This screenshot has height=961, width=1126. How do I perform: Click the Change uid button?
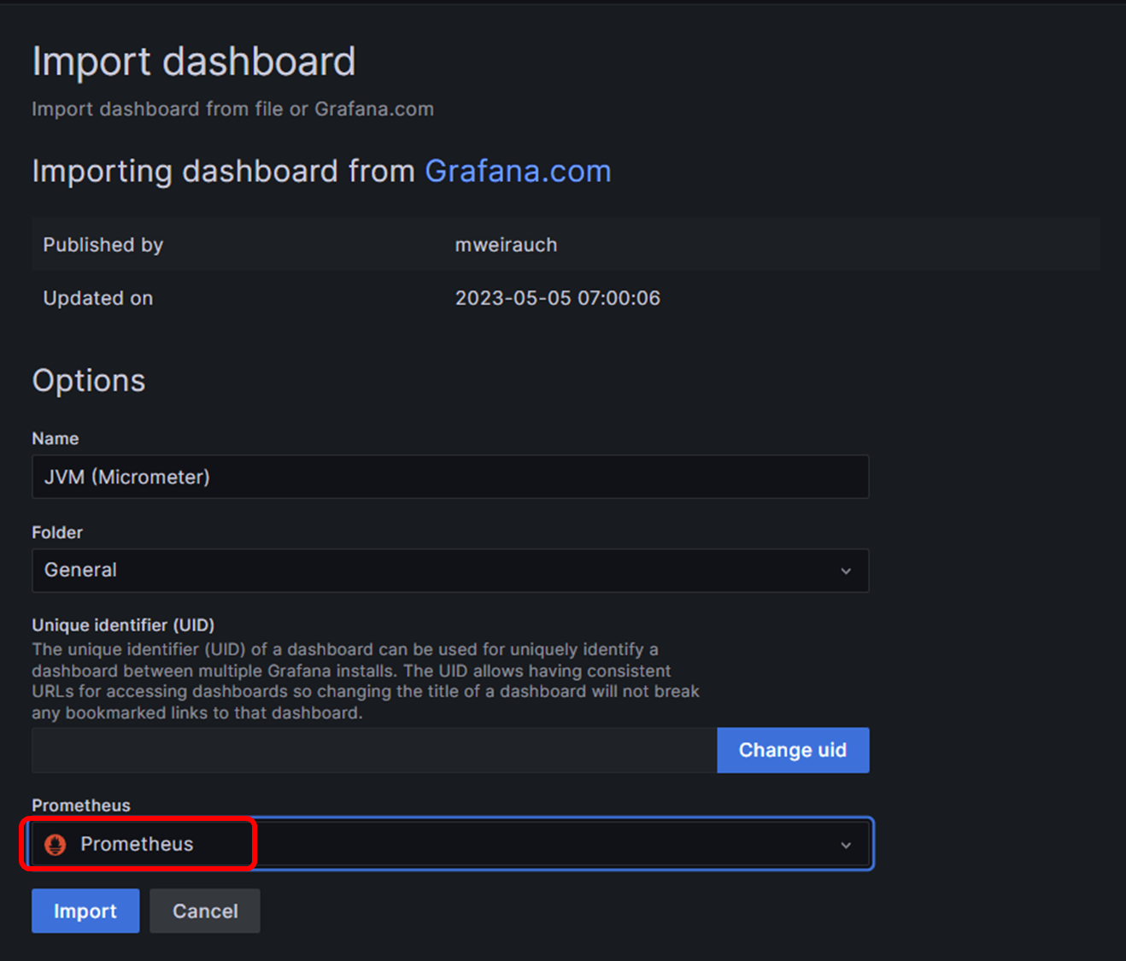click(x=793, y=750)
